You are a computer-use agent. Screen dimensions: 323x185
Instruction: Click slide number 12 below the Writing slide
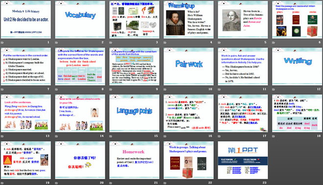point(319,89)
